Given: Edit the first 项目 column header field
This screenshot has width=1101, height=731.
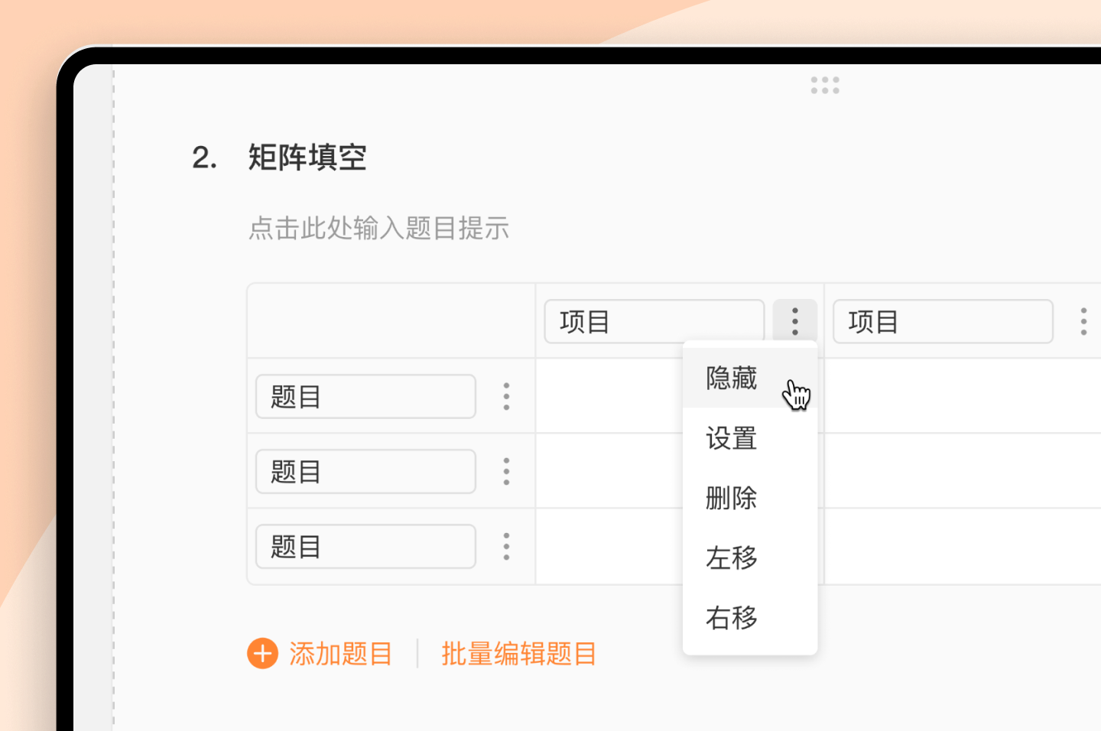Looking at the screenshot, I should (x=654, y=321).
